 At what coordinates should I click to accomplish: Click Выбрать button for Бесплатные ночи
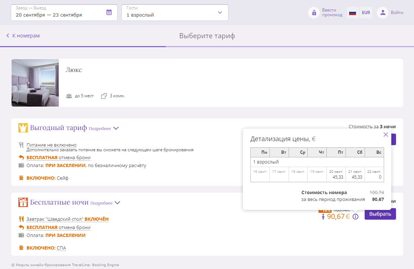click(x=380, y=214)
